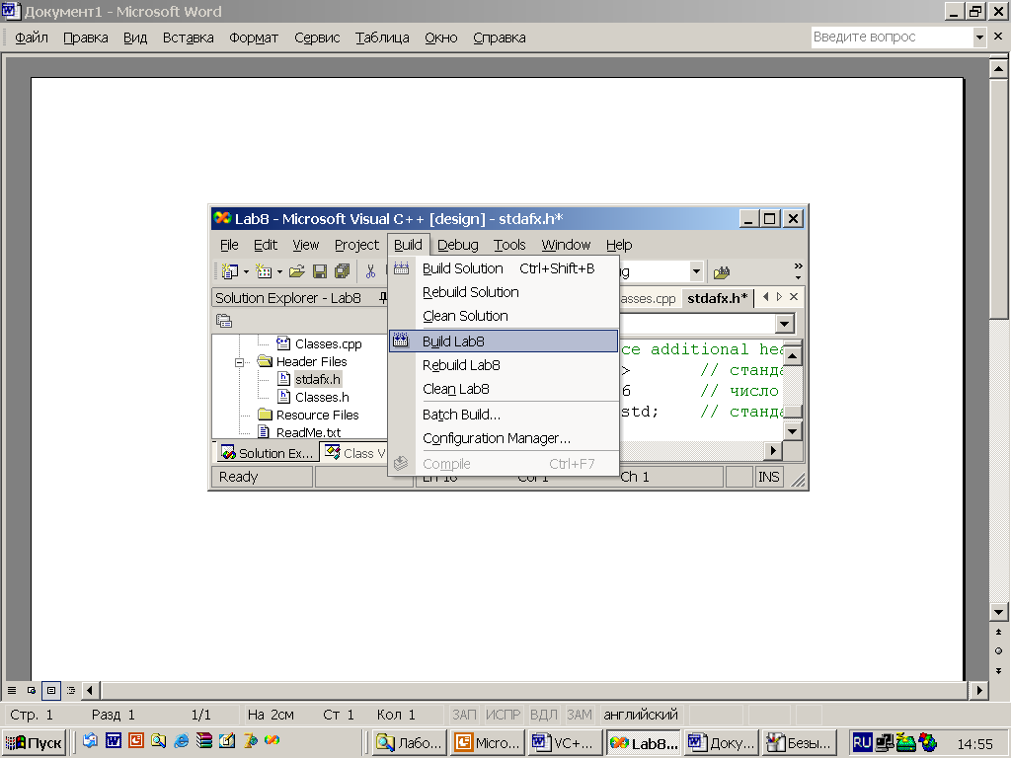Switch Word to Print Layout view
Viewport: 1011px width, 758px height.
click(x=51, y=690)
